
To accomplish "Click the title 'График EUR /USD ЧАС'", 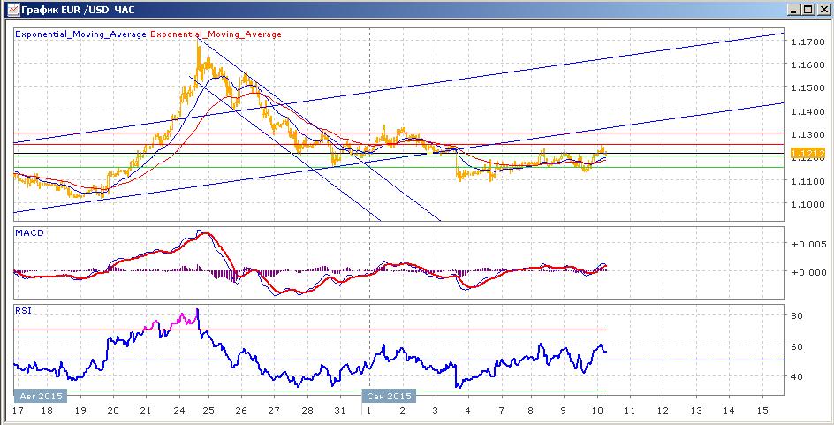I will 78,10.
